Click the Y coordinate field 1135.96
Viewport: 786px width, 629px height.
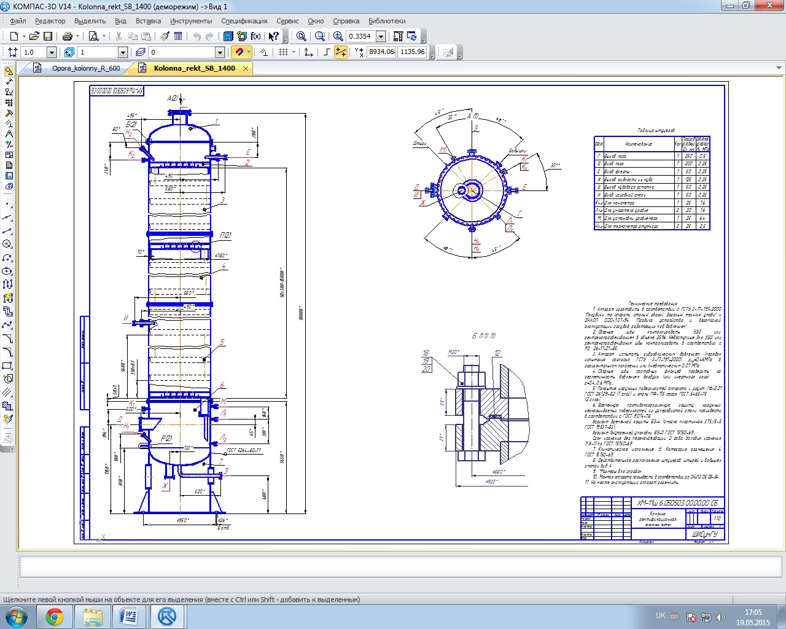(413, 52)
